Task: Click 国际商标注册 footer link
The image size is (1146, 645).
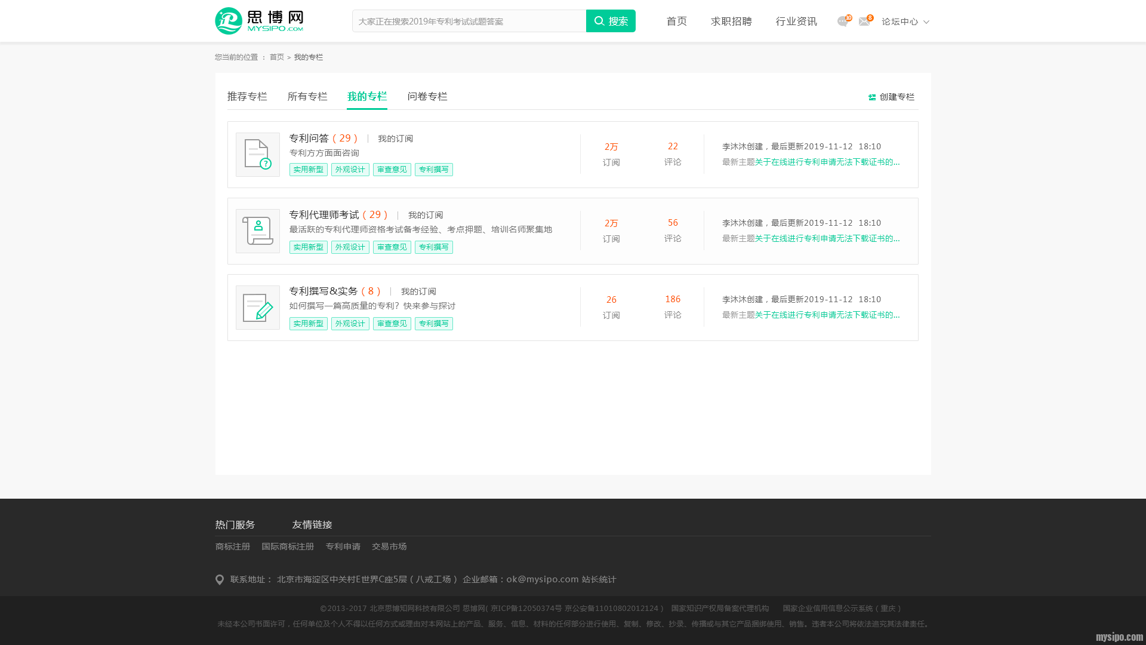Action: (x=288, y=546)
